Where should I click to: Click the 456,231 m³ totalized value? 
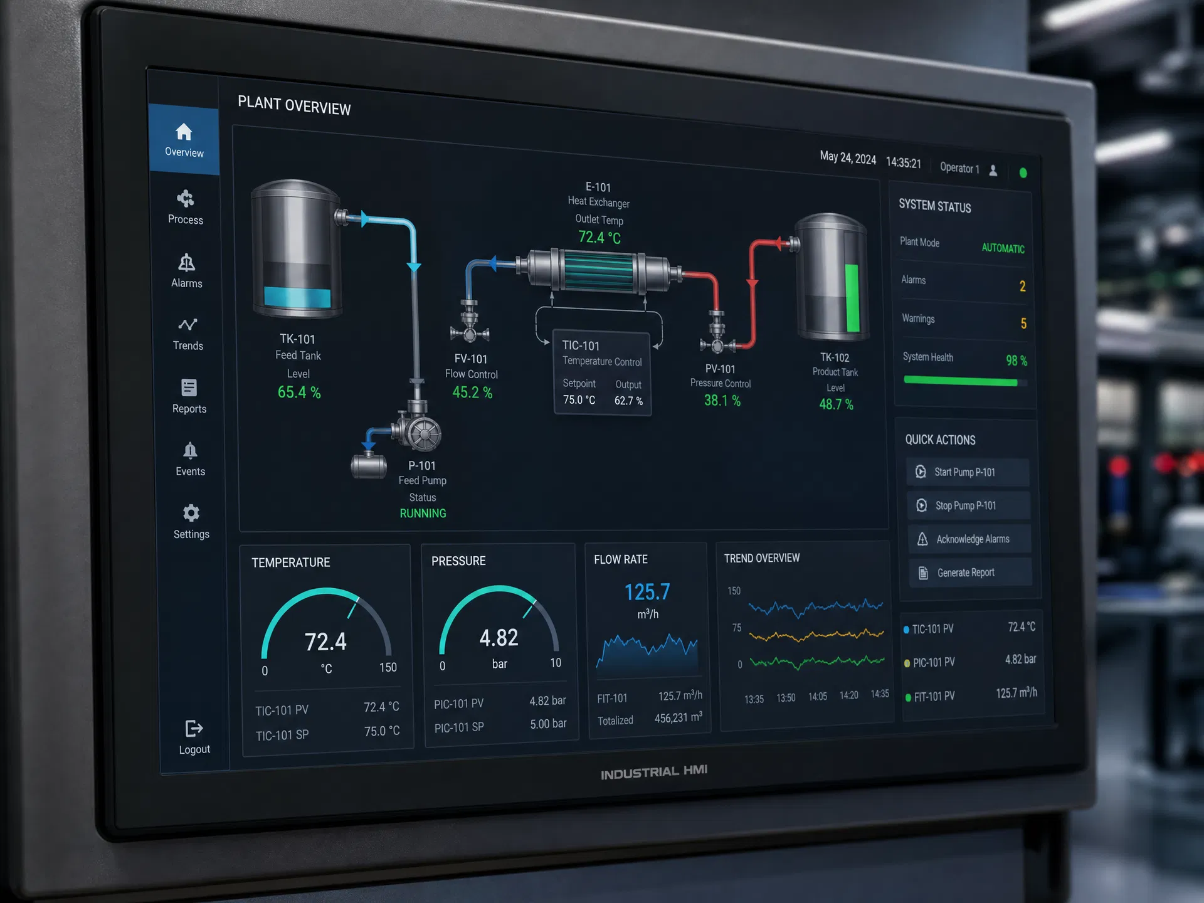click(x=679, y=717)
